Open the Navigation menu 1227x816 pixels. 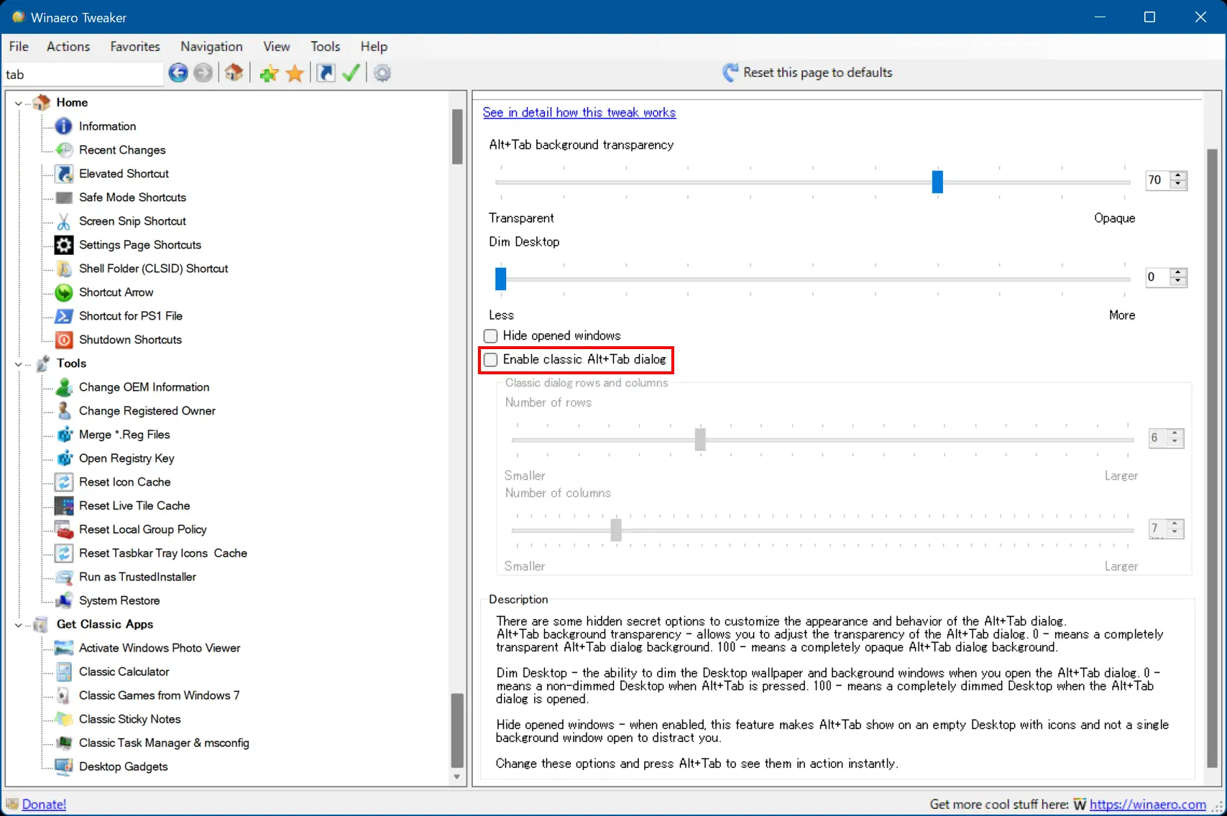click(x=211, y=47)
